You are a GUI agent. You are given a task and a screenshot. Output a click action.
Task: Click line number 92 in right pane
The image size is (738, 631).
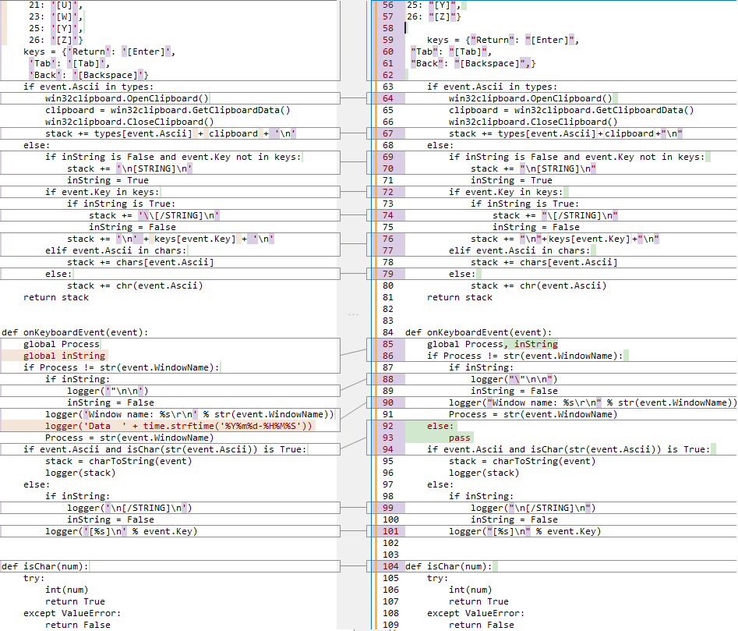point(387,426)
